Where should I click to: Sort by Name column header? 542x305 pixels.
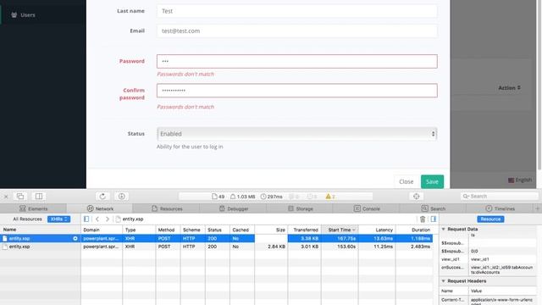[40, 230]
